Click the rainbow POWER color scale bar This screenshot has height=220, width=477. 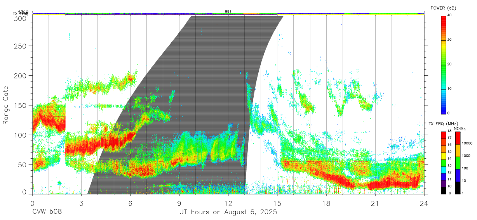(444, 64)
